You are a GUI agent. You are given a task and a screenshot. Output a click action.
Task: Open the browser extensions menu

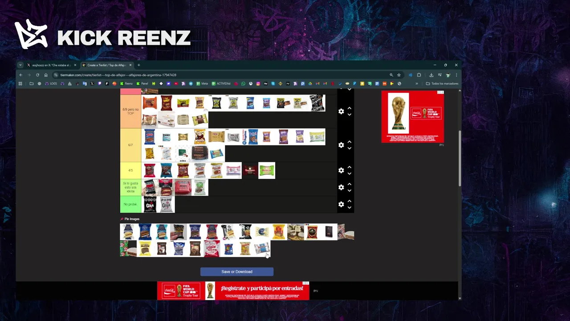(419, 75)
